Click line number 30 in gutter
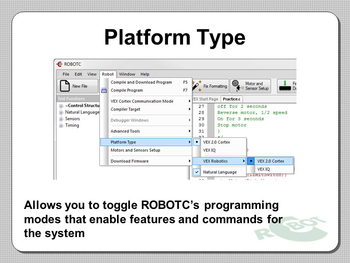This screenshot has height=263, width=350. [201, 125]
